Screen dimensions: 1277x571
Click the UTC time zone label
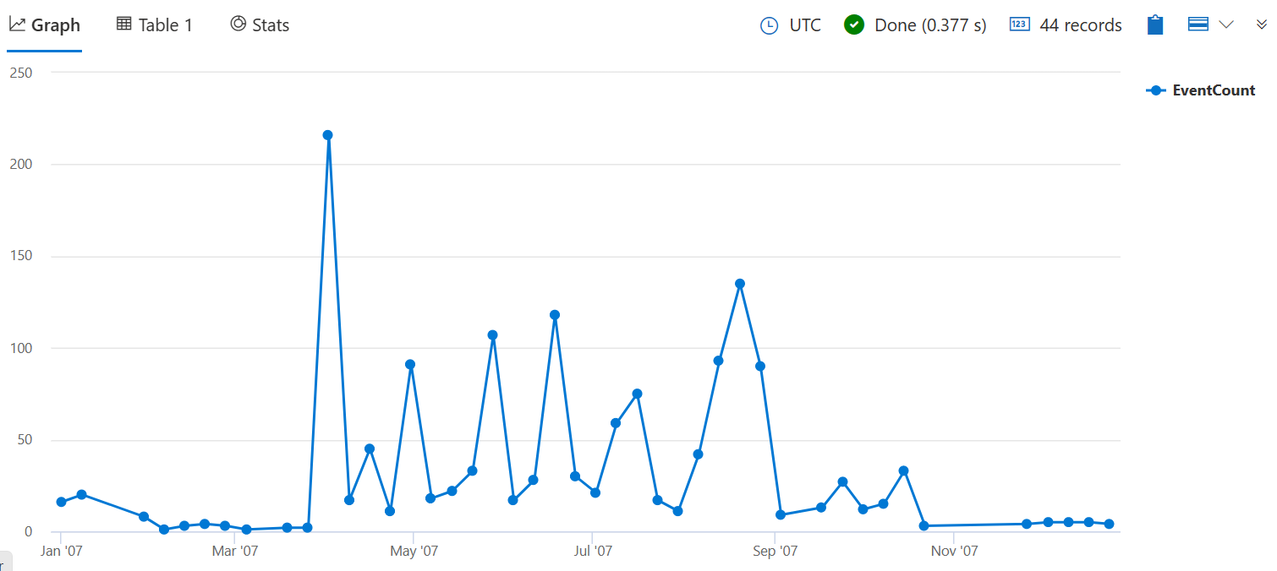click(x=805, y=25)
